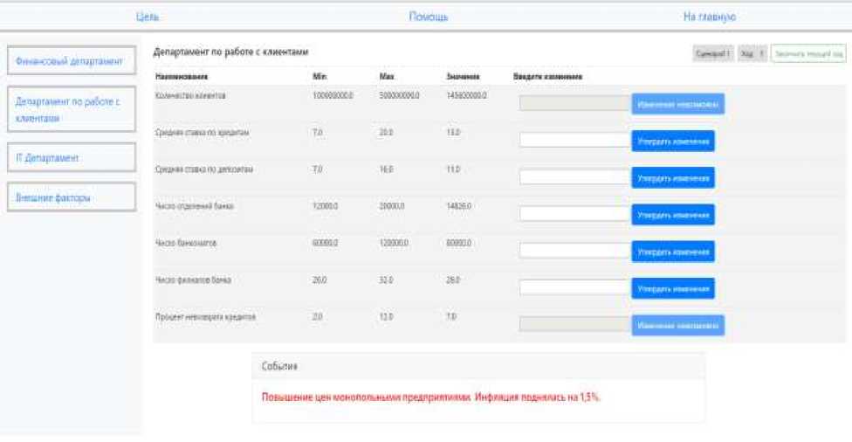The height and width of the screenshot is (442, 852).
Task: Focus the Число банкоматов input field
Action: tap(574, 251)
